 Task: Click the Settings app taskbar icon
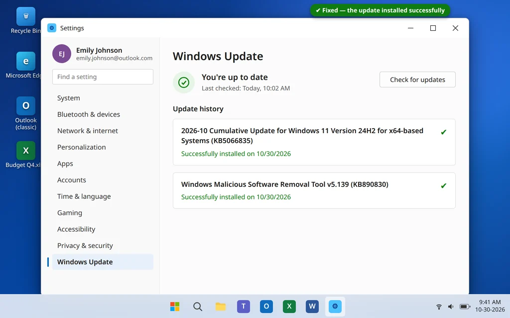335,306
